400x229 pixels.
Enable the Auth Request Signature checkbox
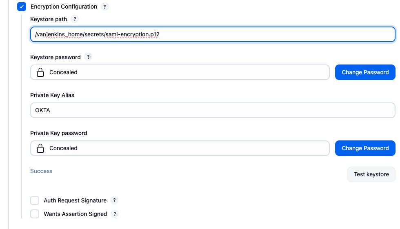35,200
